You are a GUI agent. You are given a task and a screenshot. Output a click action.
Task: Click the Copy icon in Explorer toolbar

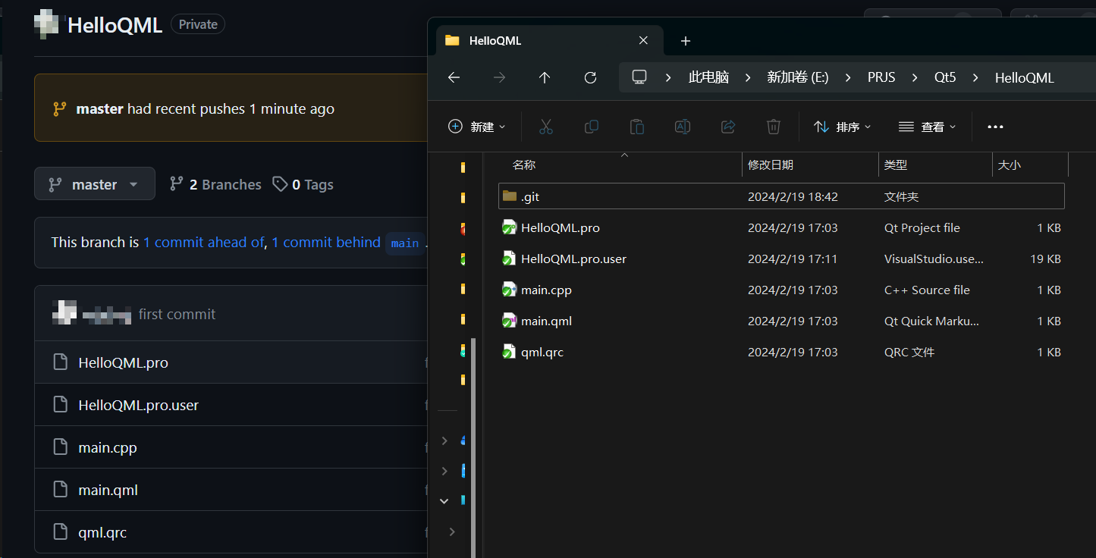point(592,127)
